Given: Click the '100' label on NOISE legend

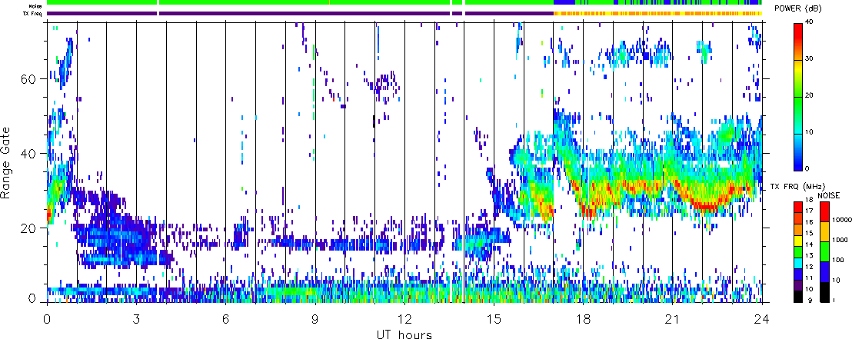Looking at the screenshot, I should [x=838, y=260].
